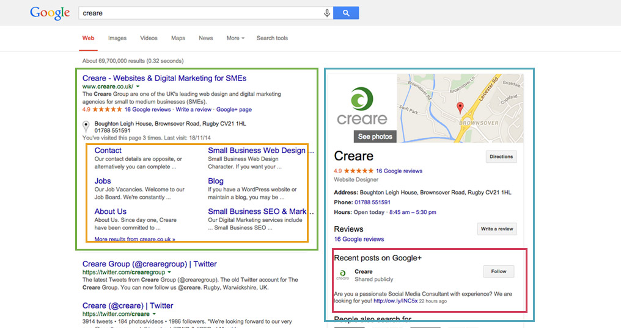Viewport: 621px width, 328px height.
Task: Click '16 Google reviews' beside panel rating
Action: (x=399, y=171)
